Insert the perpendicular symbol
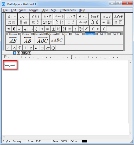 [x=25, y=48]
